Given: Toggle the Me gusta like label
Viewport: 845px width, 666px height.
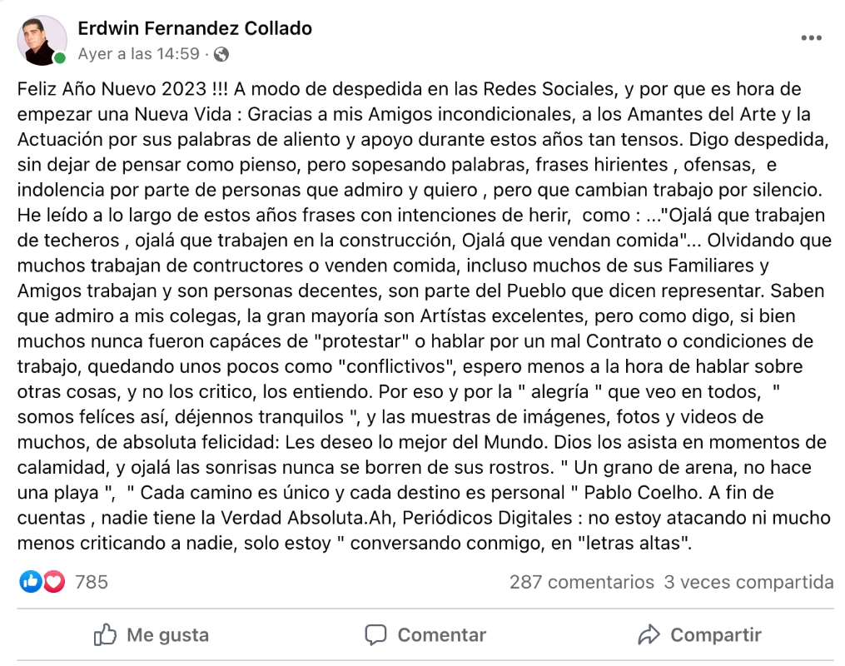Looking at the screenshot, I should coord(167,635).
